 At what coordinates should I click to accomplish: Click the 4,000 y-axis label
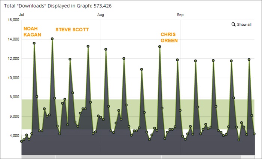pyautogui.click(x=14, y=136)
